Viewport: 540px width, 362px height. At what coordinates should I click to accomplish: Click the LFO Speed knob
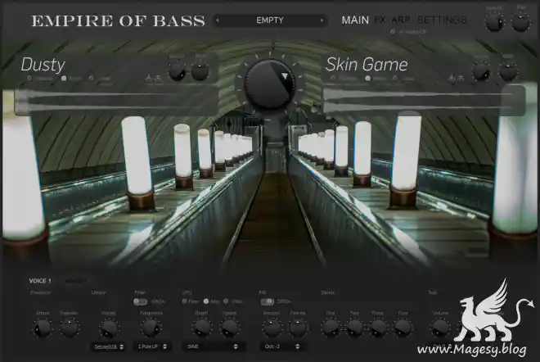pyautogui.click(x=229, y=328)
